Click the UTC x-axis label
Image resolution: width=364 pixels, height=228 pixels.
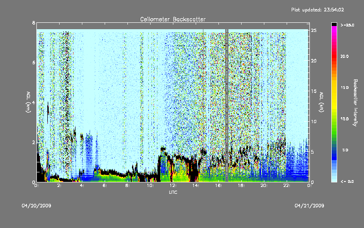[173, 192]
